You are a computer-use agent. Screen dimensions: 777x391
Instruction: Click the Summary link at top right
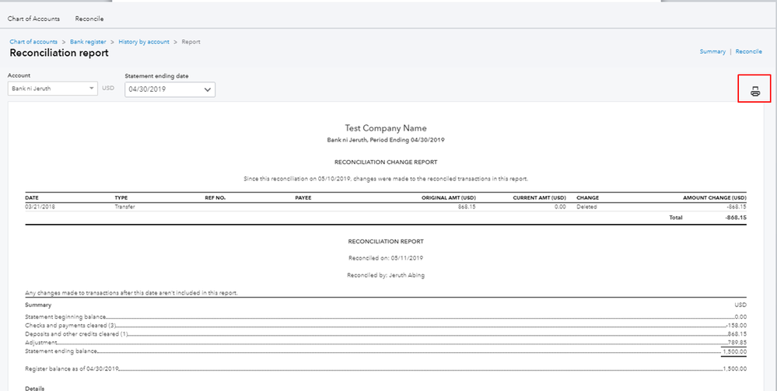(x=712, y=51)
